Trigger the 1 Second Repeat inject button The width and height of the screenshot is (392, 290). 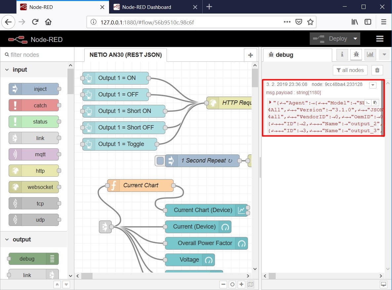(x=160, y=161)
